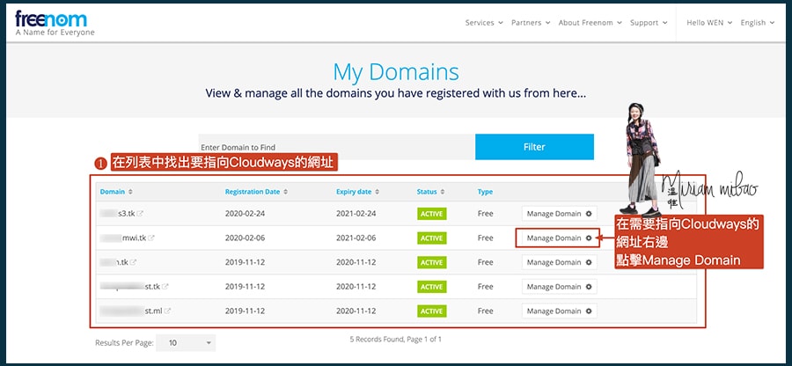Click sort arrows on Registration Date column
792x366 pixels.
pyautogui.click(x=286, y=192)
